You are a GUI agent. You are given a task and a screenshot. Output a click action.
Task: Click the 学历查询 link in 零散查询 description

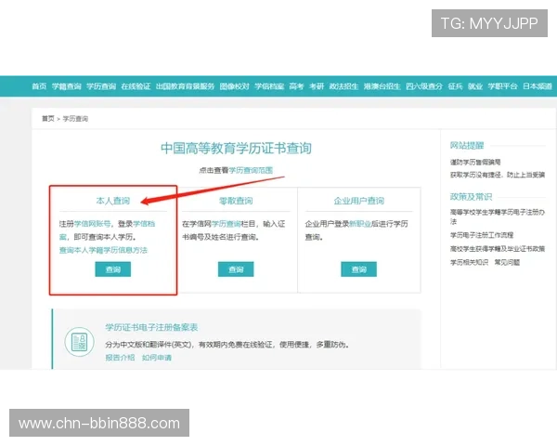(x=226, y=224)
